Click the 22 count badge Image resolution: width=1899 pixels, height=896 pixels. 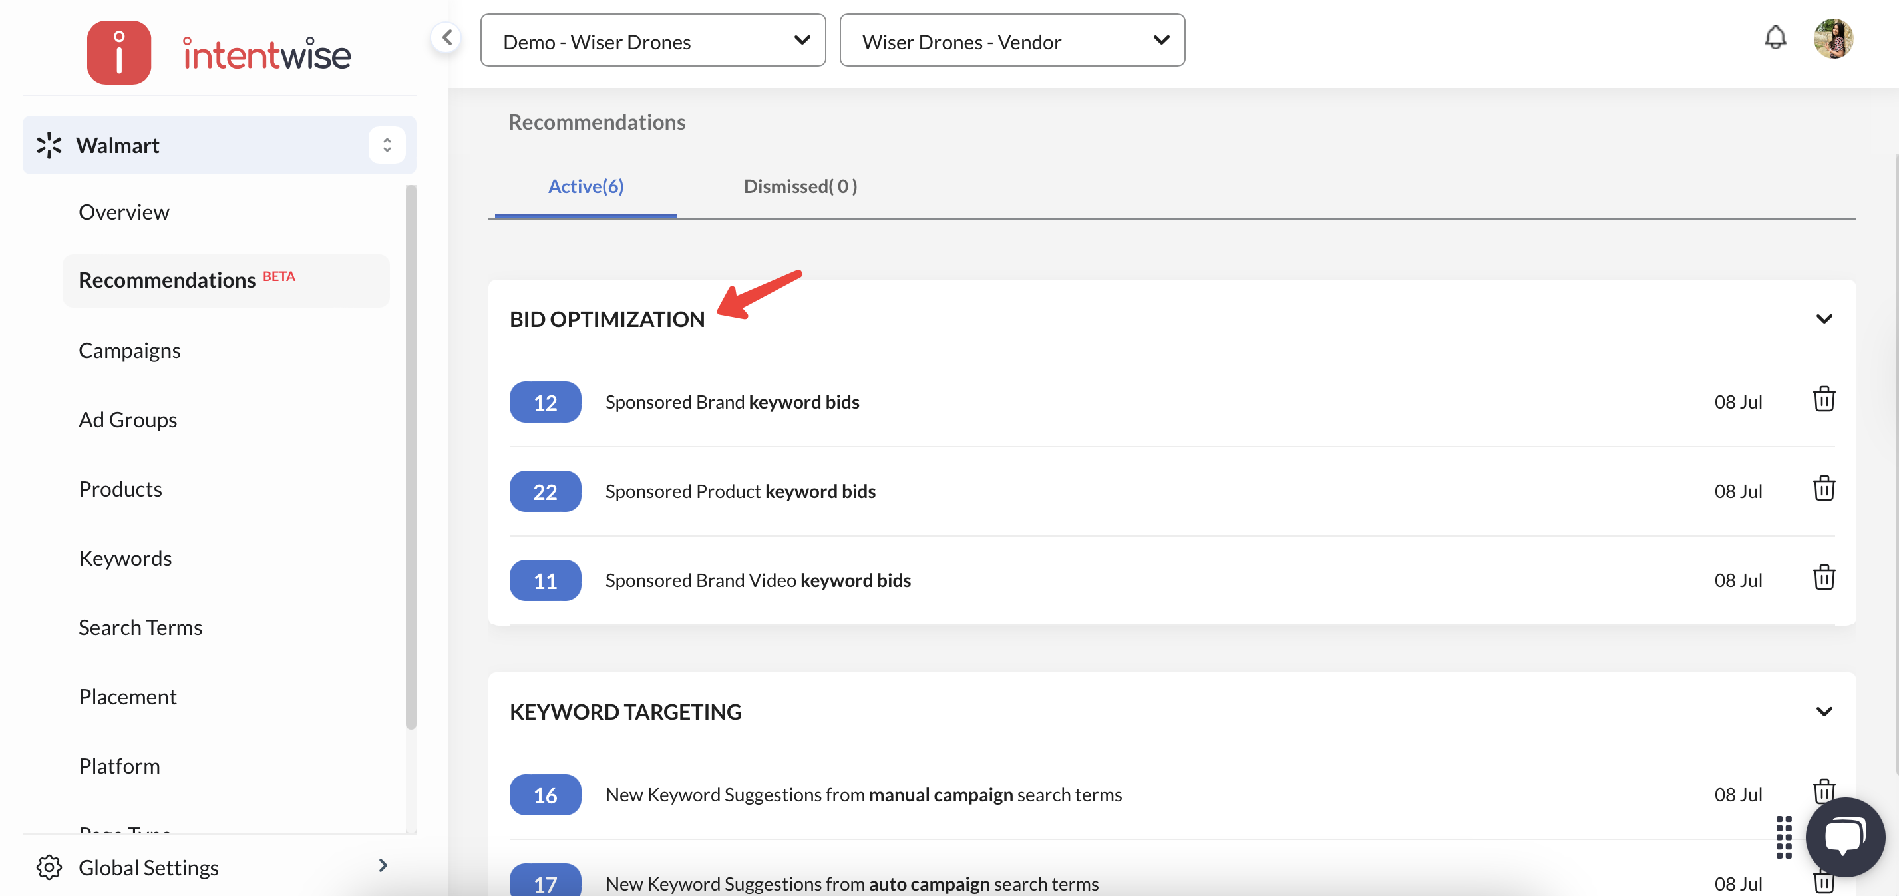[545, 491]
